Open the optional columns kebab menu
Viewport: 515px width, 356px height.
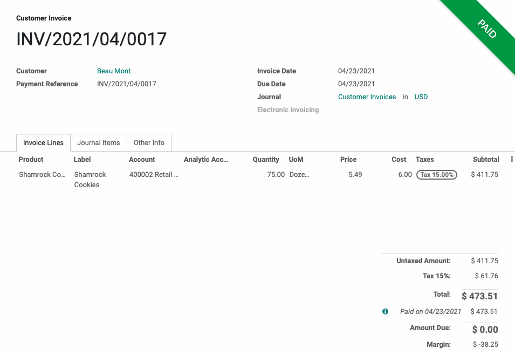(x=511, y=159)
